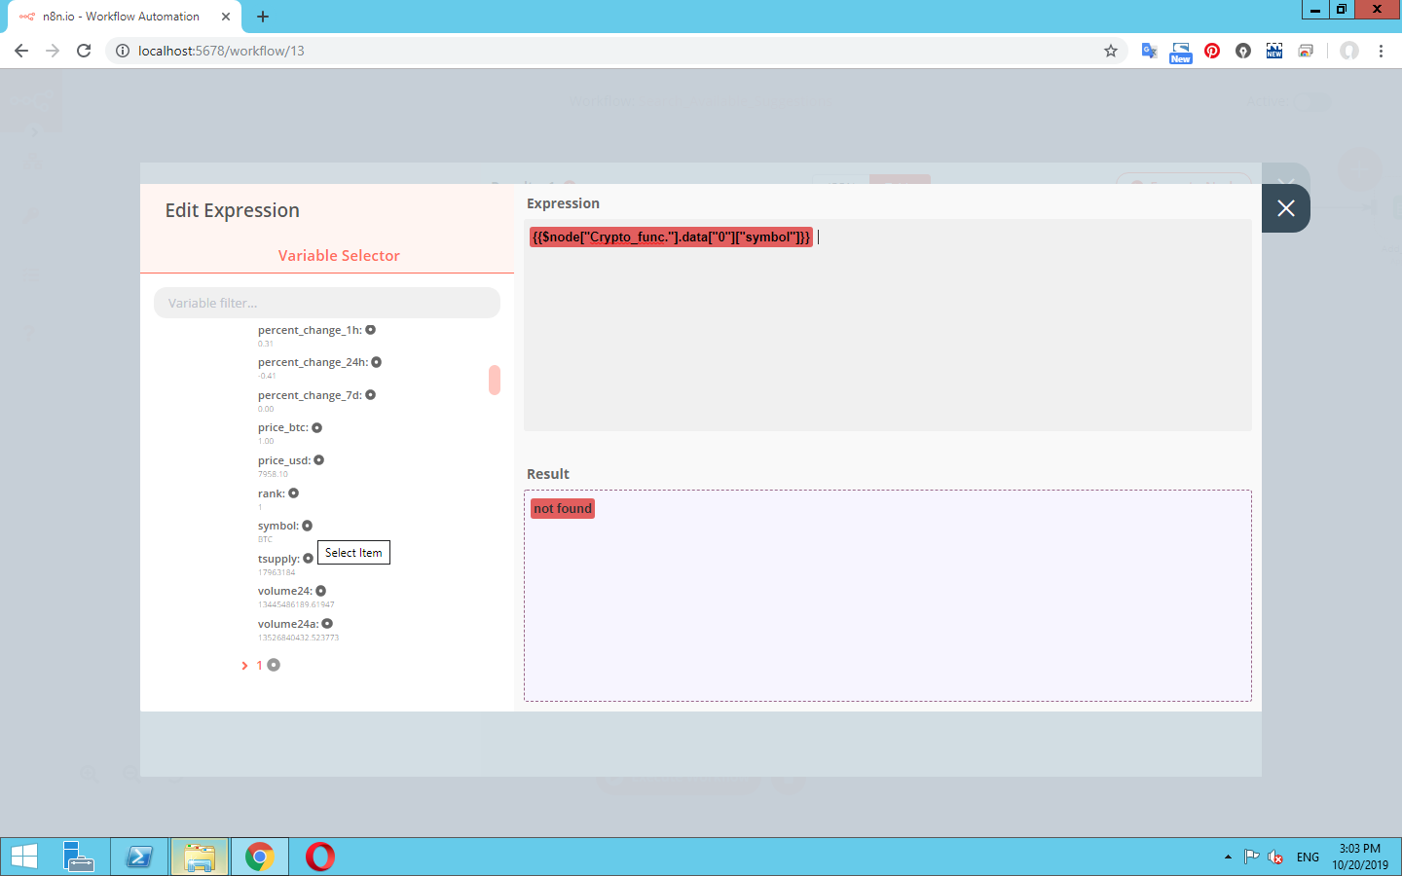
Task: Click the Edit Expression heading
Action: [x=233, y=211]
